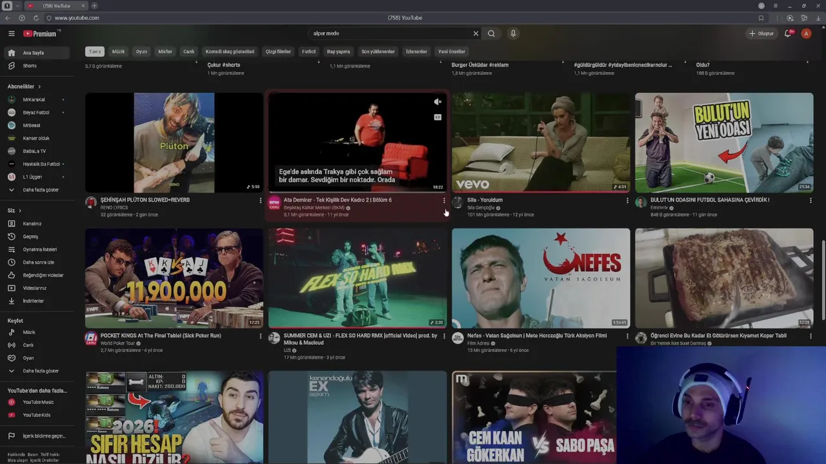Image resolution: width=826 pixels, height=464 pixels.
Task: Start voice search with microphone
Action: (x=513, y=34)
